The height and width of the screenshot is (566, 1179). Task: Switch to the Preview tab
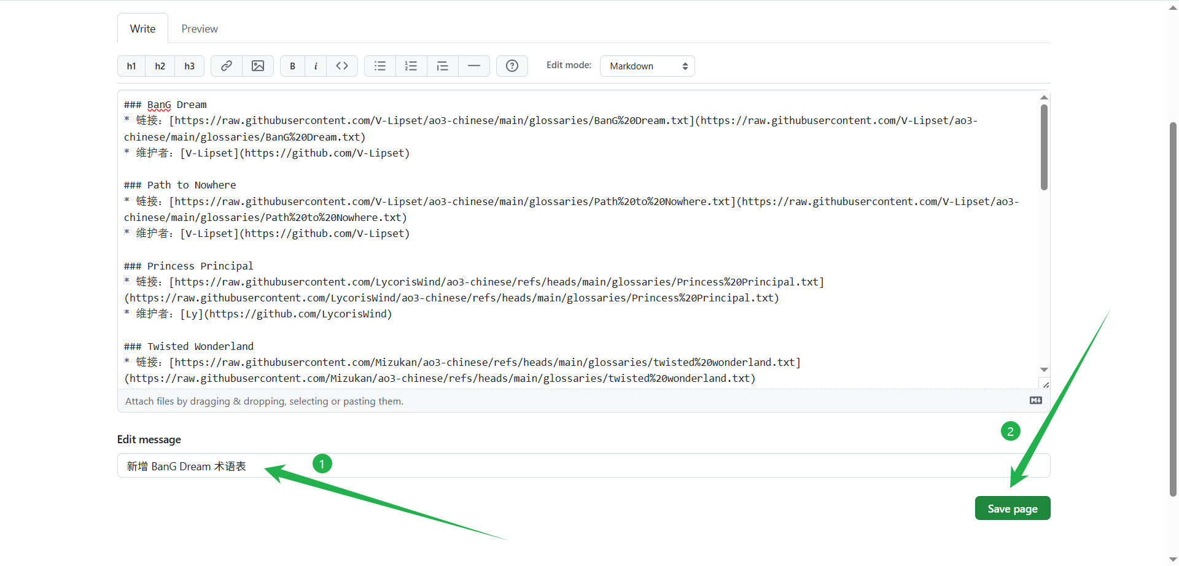[x=200, y=29]
